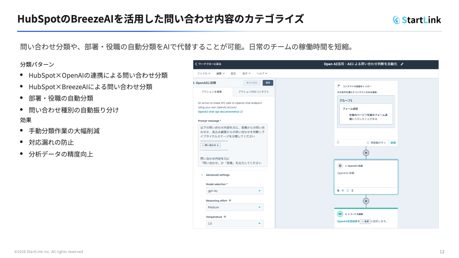Click the StartLink logo on the slide

(x=417, y=20)
